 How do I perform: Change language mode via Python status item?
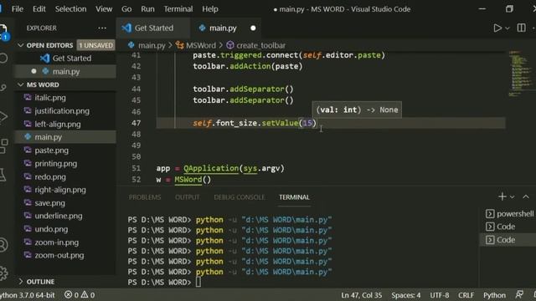pyautogui.click(x=494, y=295)
